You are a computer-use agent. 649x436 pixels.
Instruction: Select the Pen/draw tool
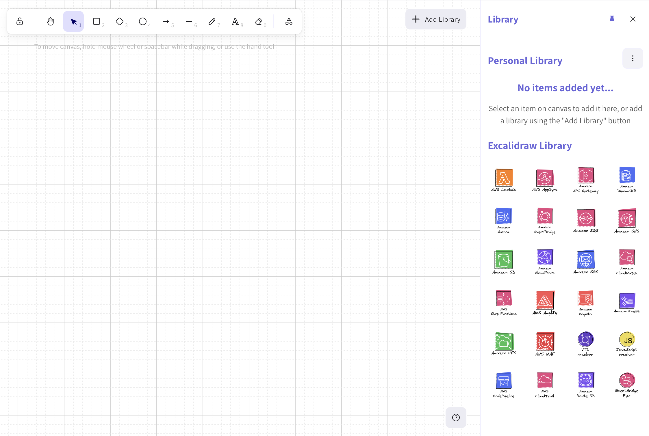click(x=212, y=21)
